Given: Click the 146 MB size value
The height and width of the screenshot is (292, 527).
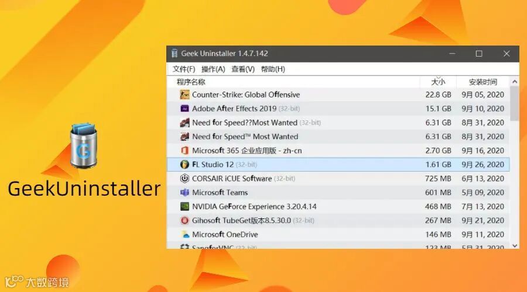Looking at the screenshot, I should coord(438,234).
